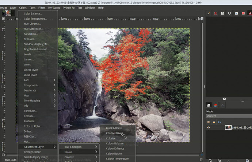Screen dimensions: 252x162
Task: Expand the Components submenu
Action: pos(38,85)
